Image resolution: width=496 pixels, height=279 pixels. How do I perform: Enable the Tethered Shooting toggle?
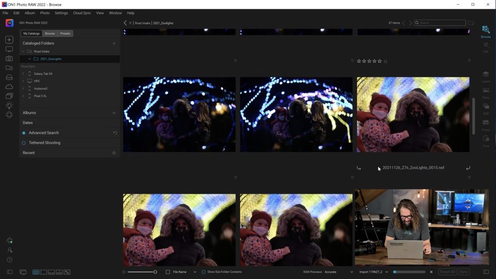pos(24,143)
